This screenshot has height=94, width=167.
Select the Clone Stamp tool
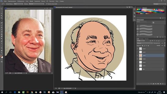(2, 27)
